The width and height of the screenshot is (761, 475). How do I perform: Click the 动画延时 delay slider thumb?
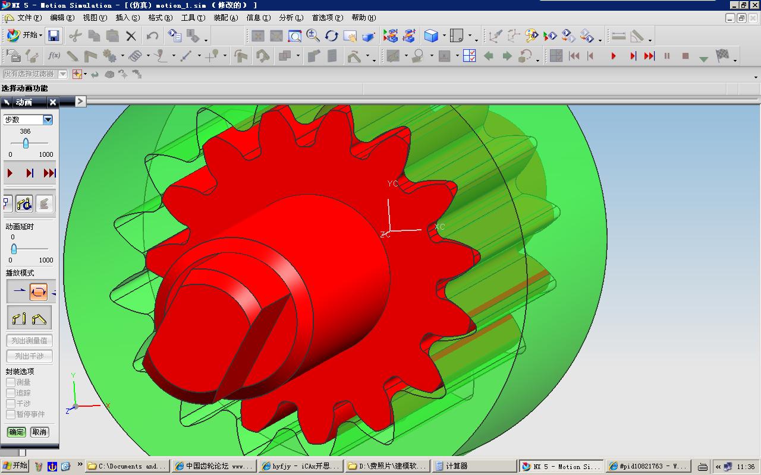coord(14,249)
